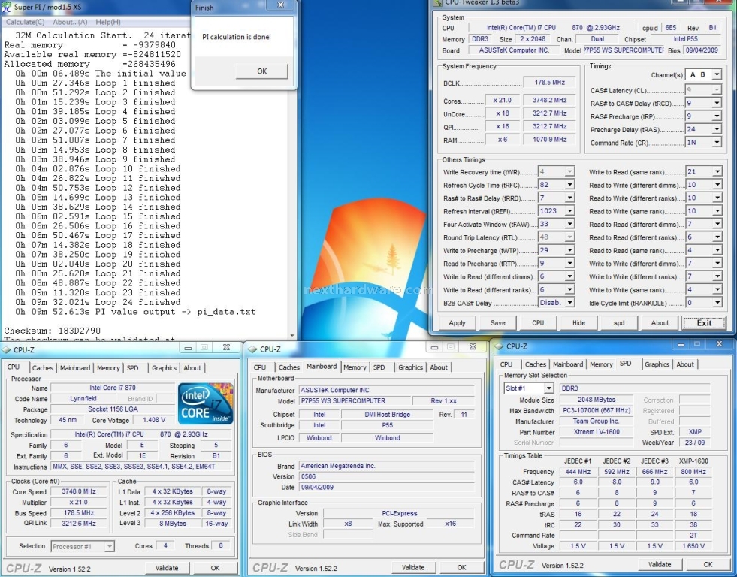The width and height of the screenshot is (737, 577).
Task: Switch to About tab in CPU-Z Mainboard window
Action: (439, 367)
